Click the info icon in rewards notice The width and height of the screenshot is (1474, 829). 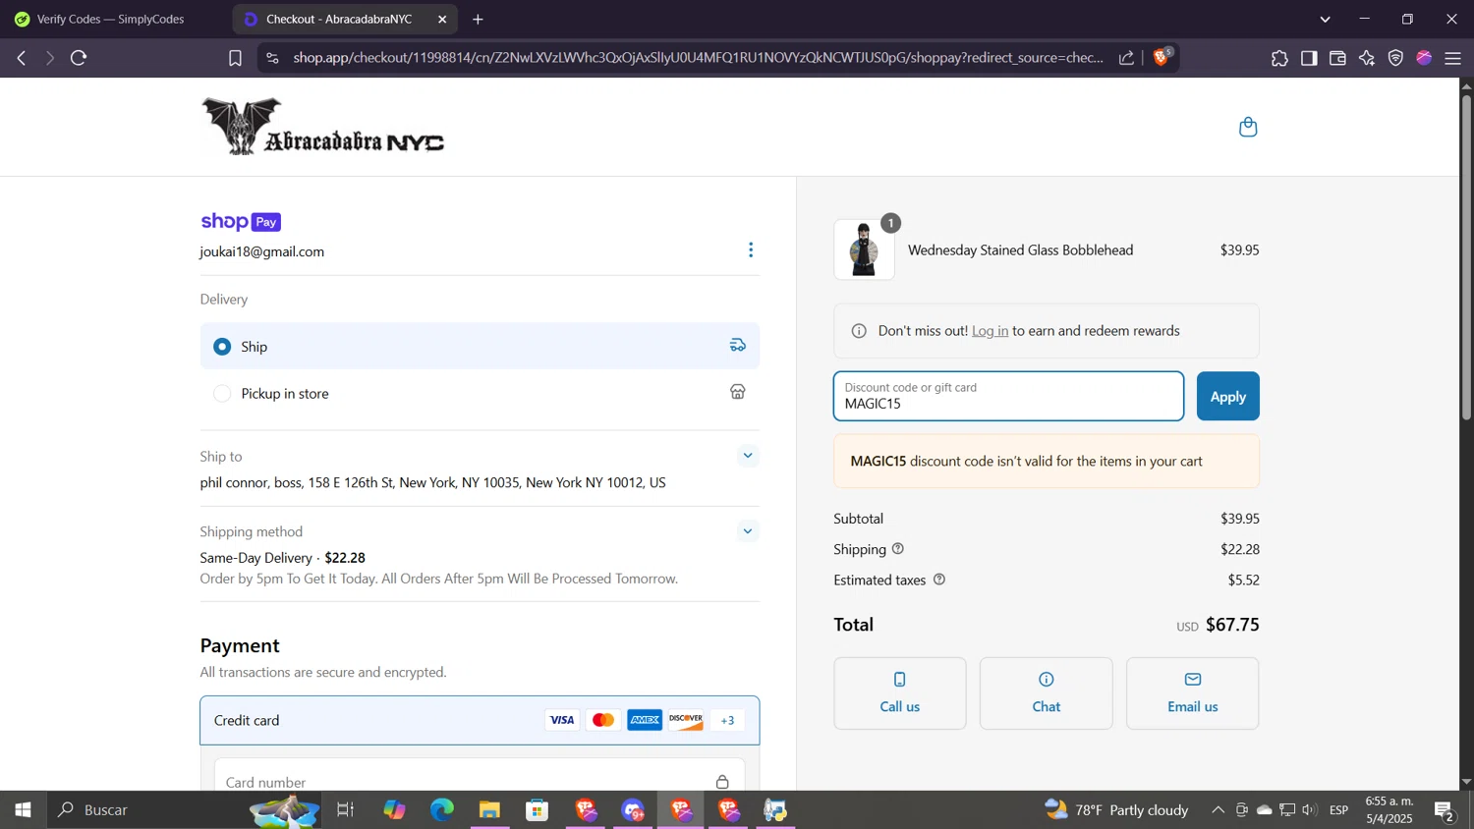(859, 331)
